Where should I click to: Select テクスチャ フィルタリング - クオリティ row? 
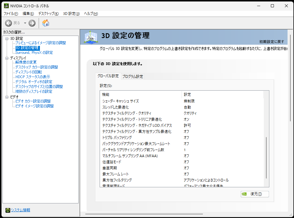tap(182, 113)
